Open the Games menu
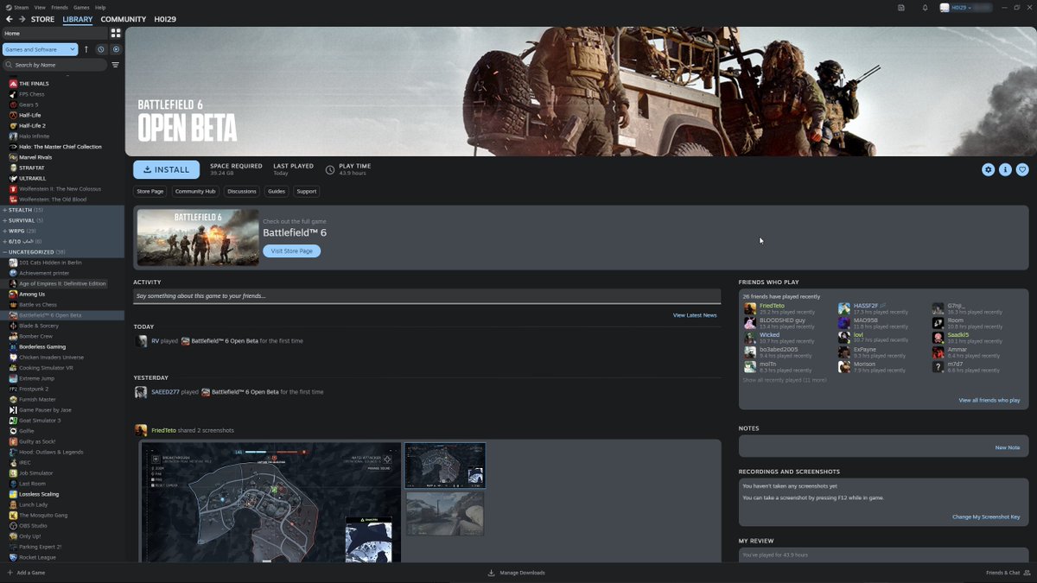Viewport: 1037px width, 583px height. [x=81, y=7]
